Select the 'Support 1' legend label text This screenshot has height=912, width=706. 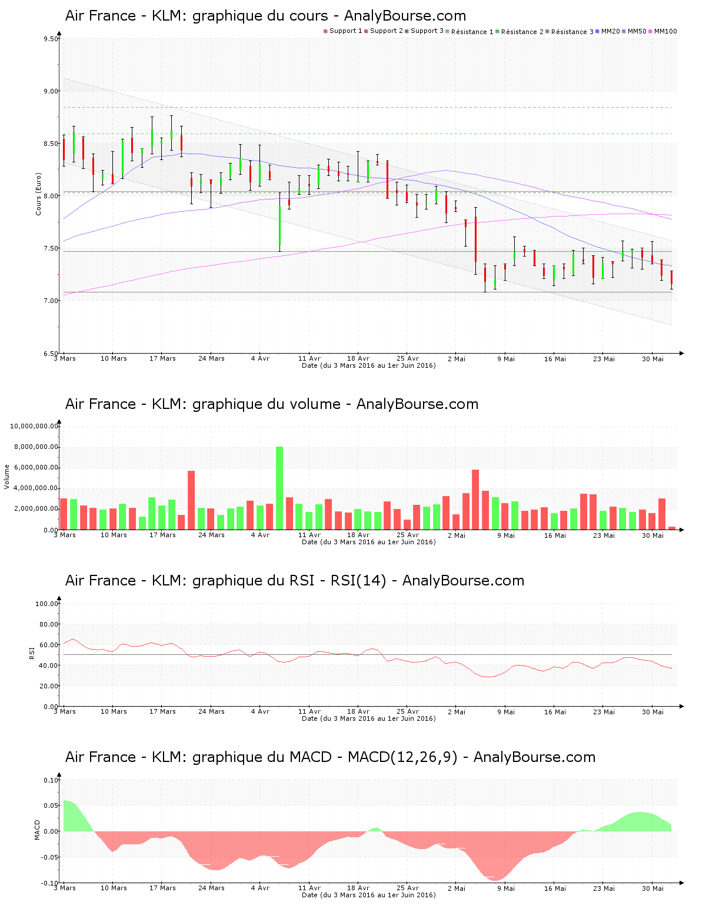(x=346, y=31)
